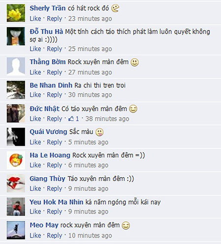Reply to Meo May's comment
This screenshot has height=244, width=221.
pos(55,236)
